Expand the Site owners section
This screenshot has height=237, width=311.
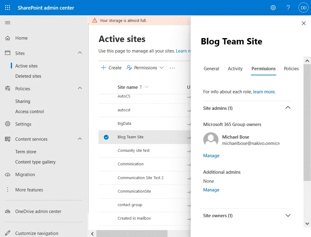[288, 215]
